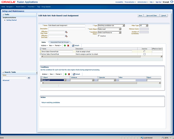Delete selected condition with red X

69,74
